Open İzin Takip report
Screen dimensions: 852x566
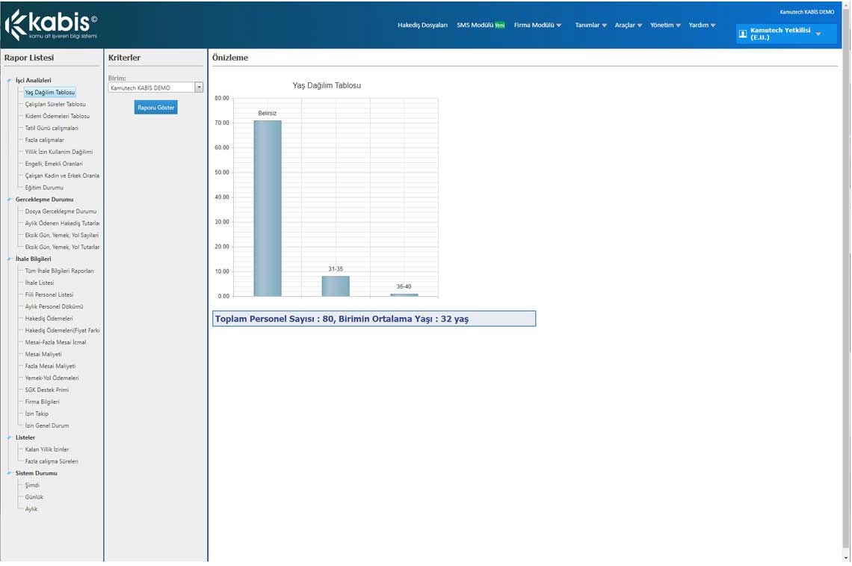click(37, 415)
